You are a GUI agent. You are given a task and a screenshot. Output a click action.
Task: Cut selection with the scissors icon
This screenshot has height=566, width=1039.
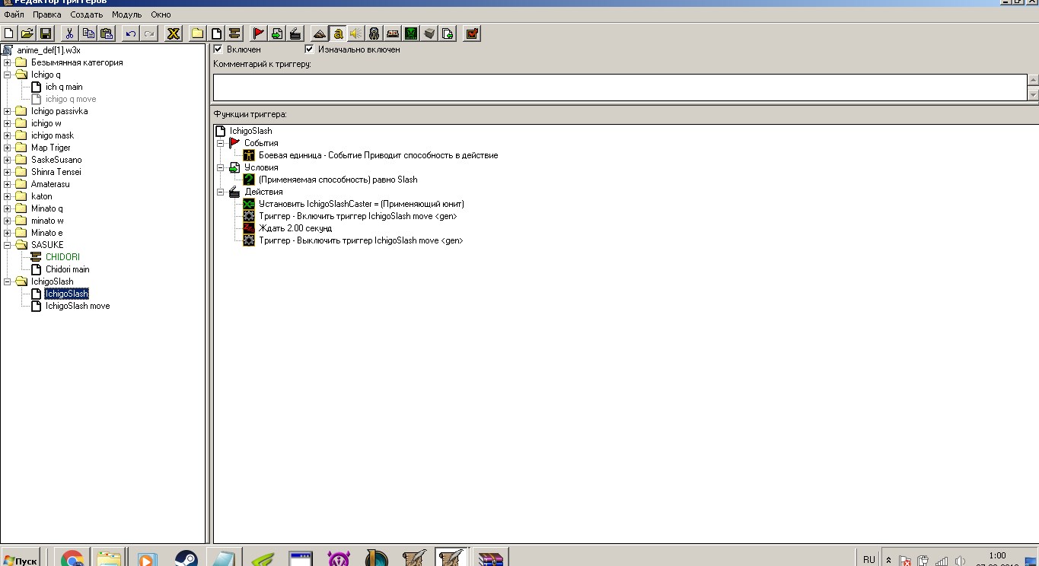coord(70,33)
